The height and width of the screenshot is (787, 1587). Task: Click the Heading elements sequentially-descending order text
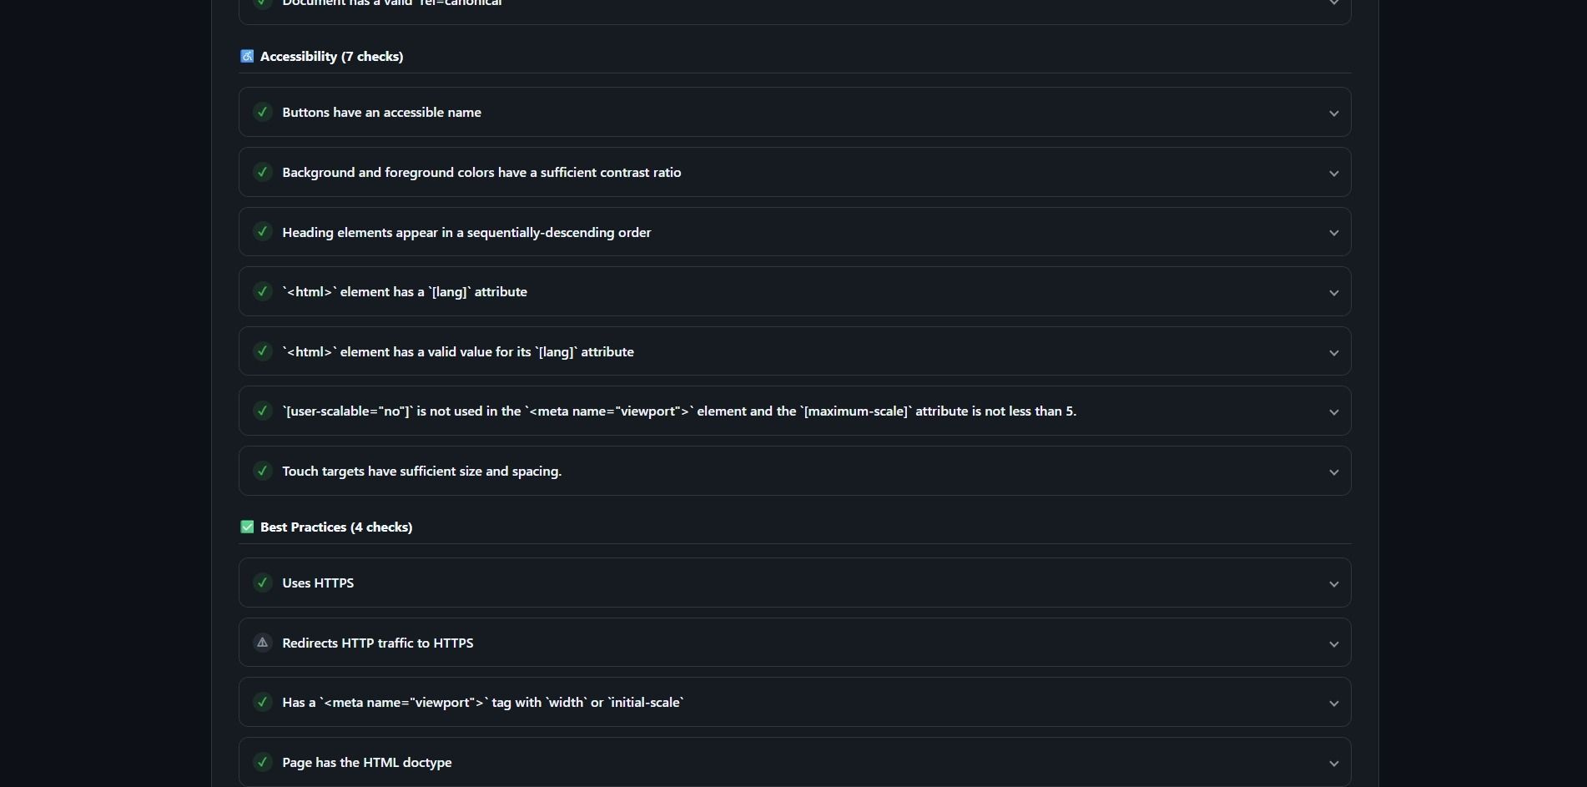pyautogui.click(x=466, y=233)
